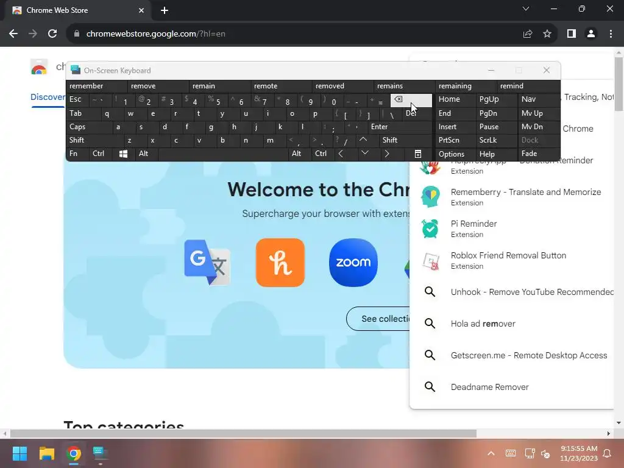The width and height of the screenshot is (624, 468).
Task: Toggle left Alt key on keyboard
Action: [146, 154]
